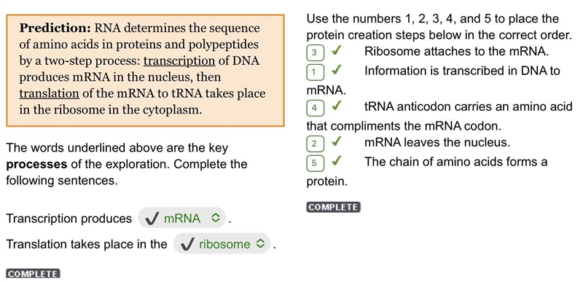Select the number box containing 5
Screen dimensions: 583x282
point(316,163)
